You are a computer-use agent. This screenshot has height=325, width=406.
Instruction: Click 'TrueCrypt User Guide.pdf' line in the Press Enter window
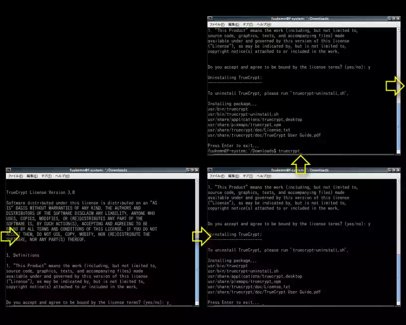click(x=264, y=292)
